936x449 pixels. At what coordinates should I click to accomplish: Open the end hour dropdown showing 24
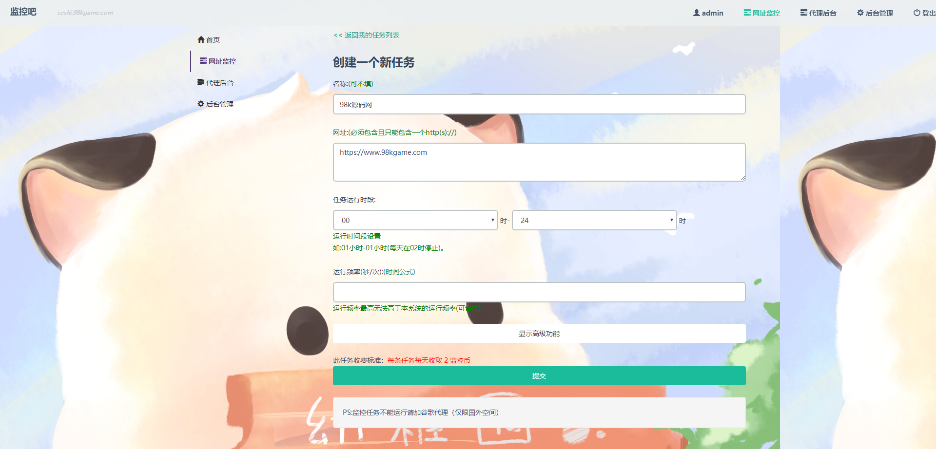pyautogui.click(x=594, y=220)
